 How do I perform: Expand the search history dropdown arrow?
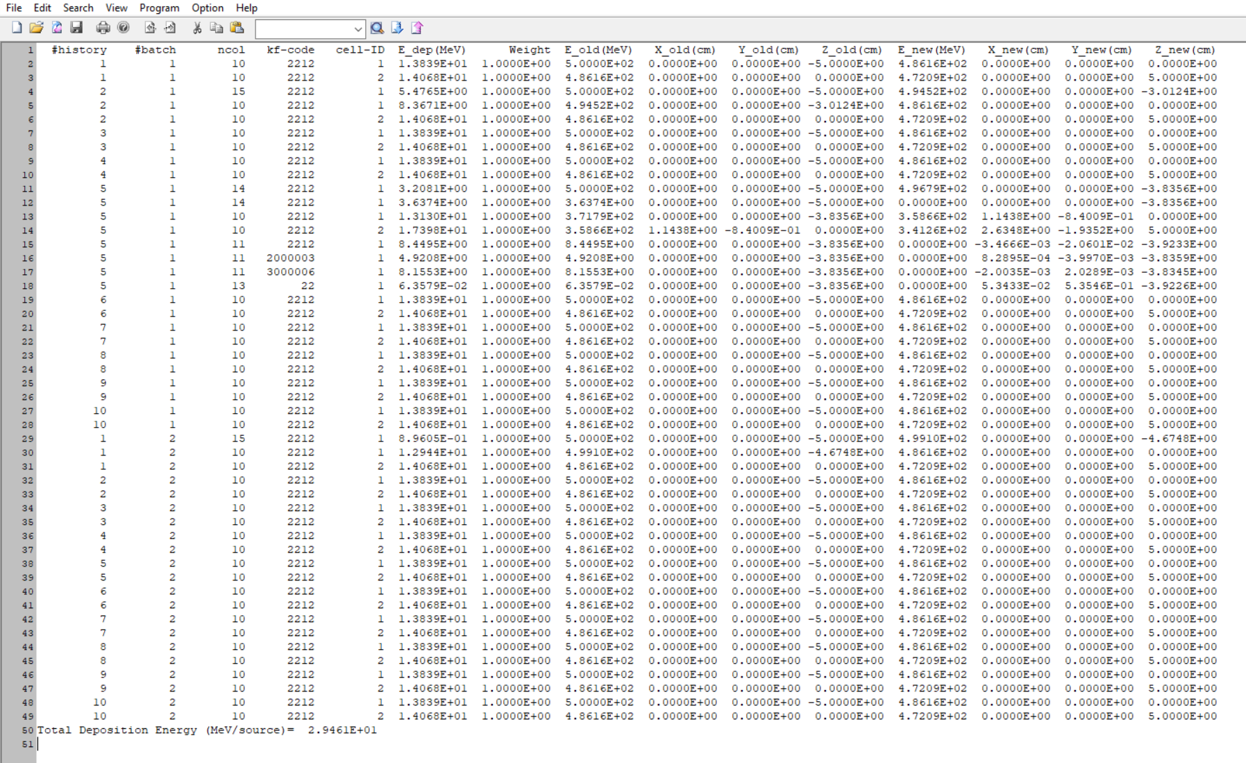pos(357,29)
